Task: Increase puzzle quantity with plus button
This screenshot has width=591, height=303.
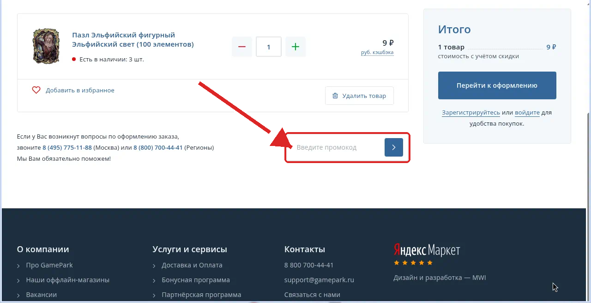Action: tap(295, 47)
